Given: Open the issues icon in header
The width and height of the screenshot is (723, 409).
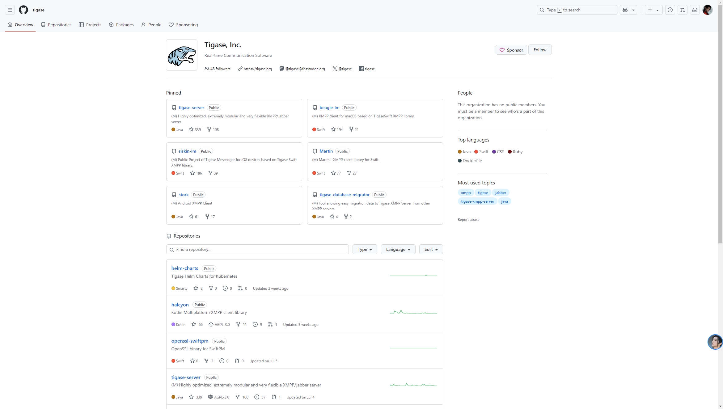Looking at the screenshot, I should (x=670, y=10).
